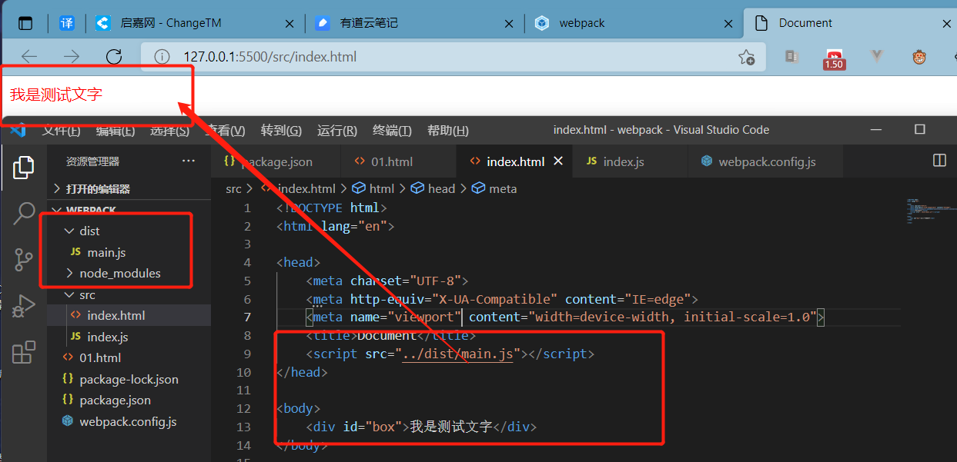Click browser forward arrow
Image resolution: width=957 pixels, height=462 pixels.
tap(72, 56)
